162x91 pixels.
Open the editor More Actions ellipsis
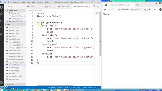click(98, 6)
